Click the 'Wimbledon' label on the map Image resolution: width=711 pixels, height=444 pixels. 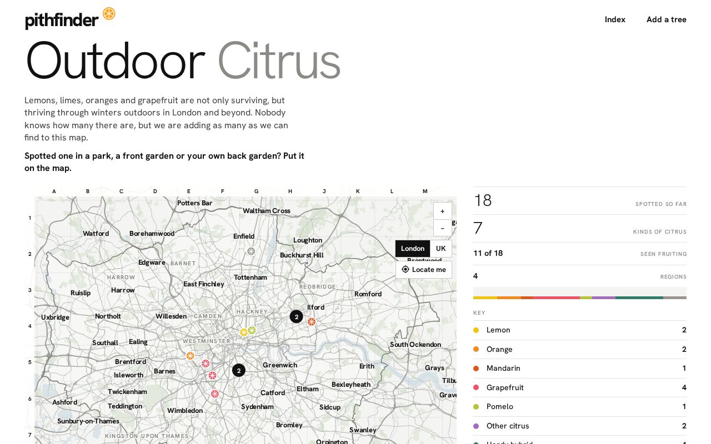click(x=185, y=411)
